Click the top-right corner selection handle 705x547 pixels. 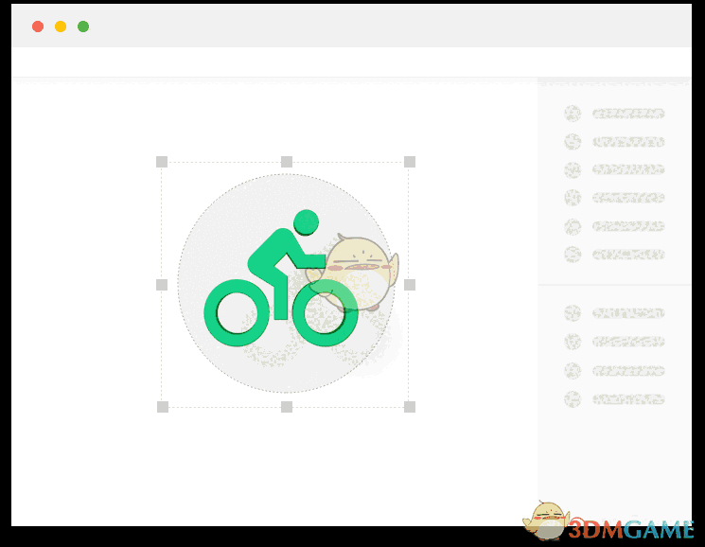point(410,162)
